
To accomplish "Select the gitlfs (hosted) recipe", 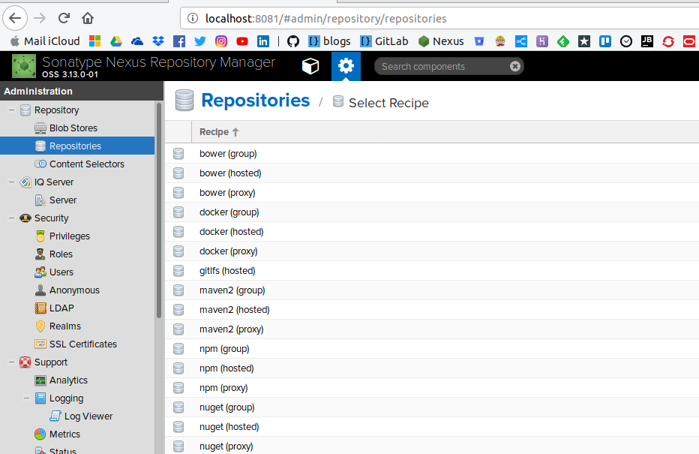I will (x=431, y=271).
